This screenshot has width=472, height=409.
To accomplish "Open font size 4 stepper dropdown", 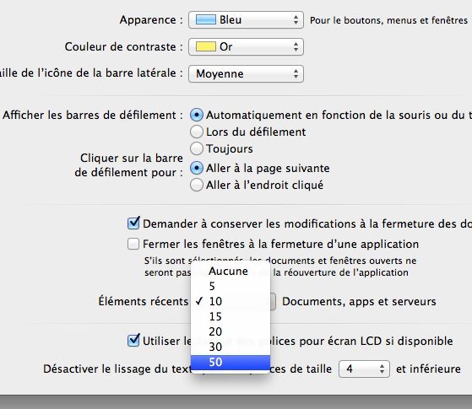I will tap(364, 369).
